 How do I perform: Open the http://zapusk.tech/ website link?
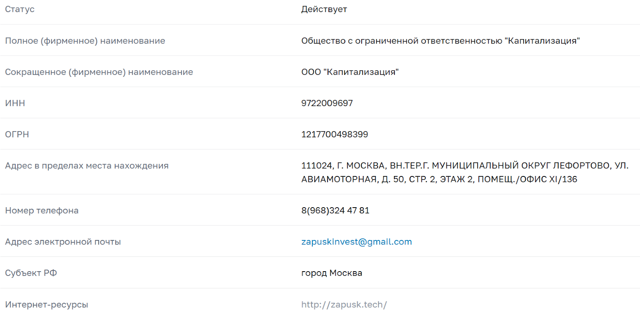pyautogui.click(x=344, y=304)
